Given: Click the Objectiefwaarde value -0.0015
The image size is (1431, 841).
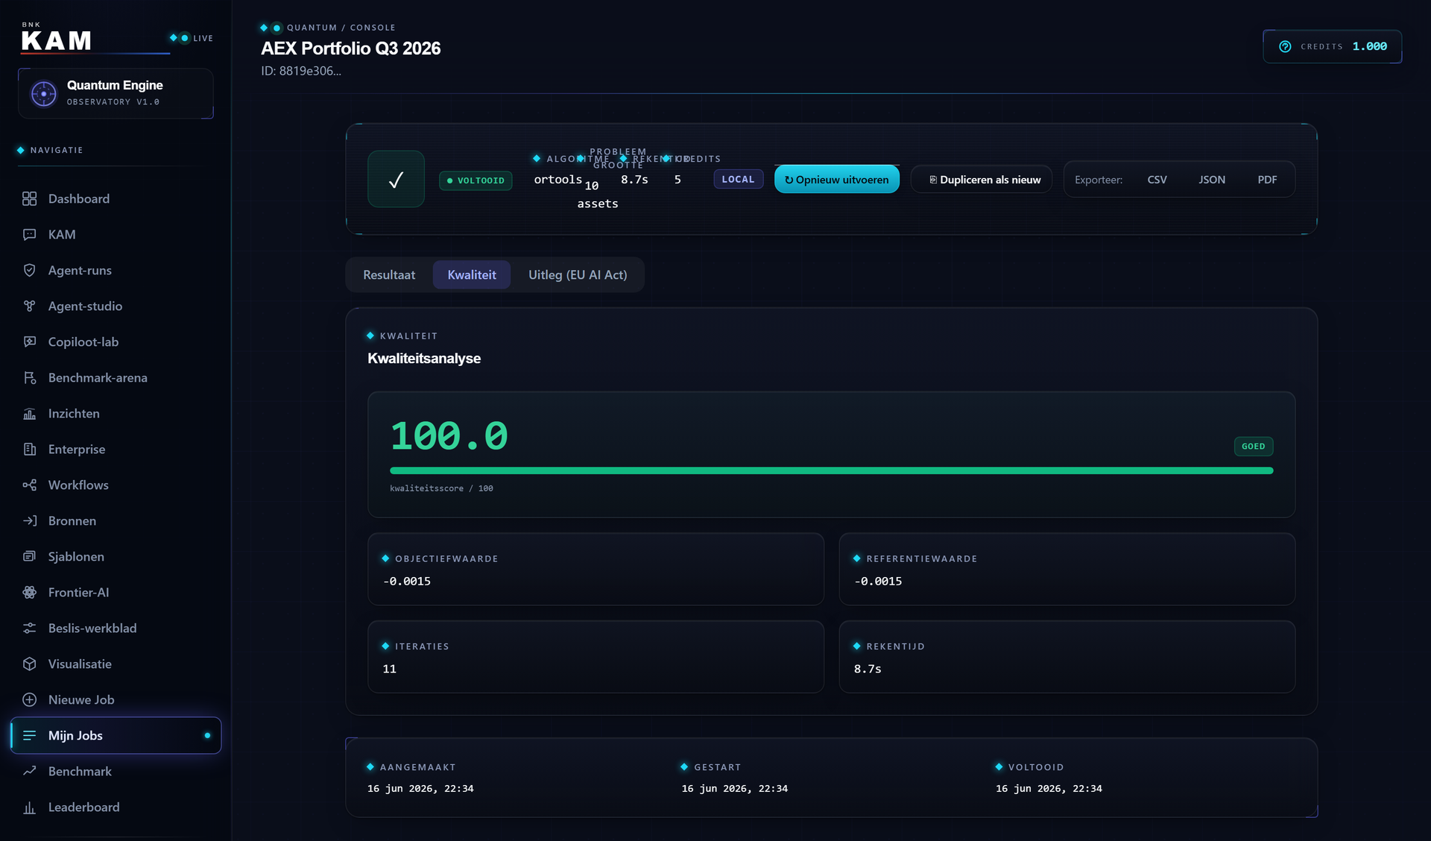Looking at the screenshot, I should click(x=407, y=582).
